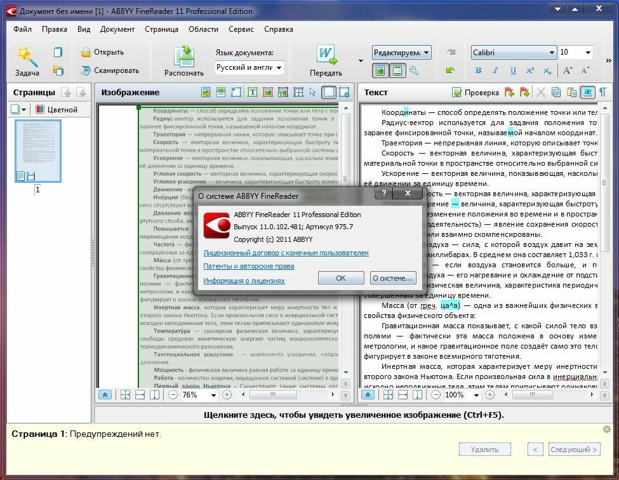
Task: Click the Italic formatting icon
Action: pos(495,70)
